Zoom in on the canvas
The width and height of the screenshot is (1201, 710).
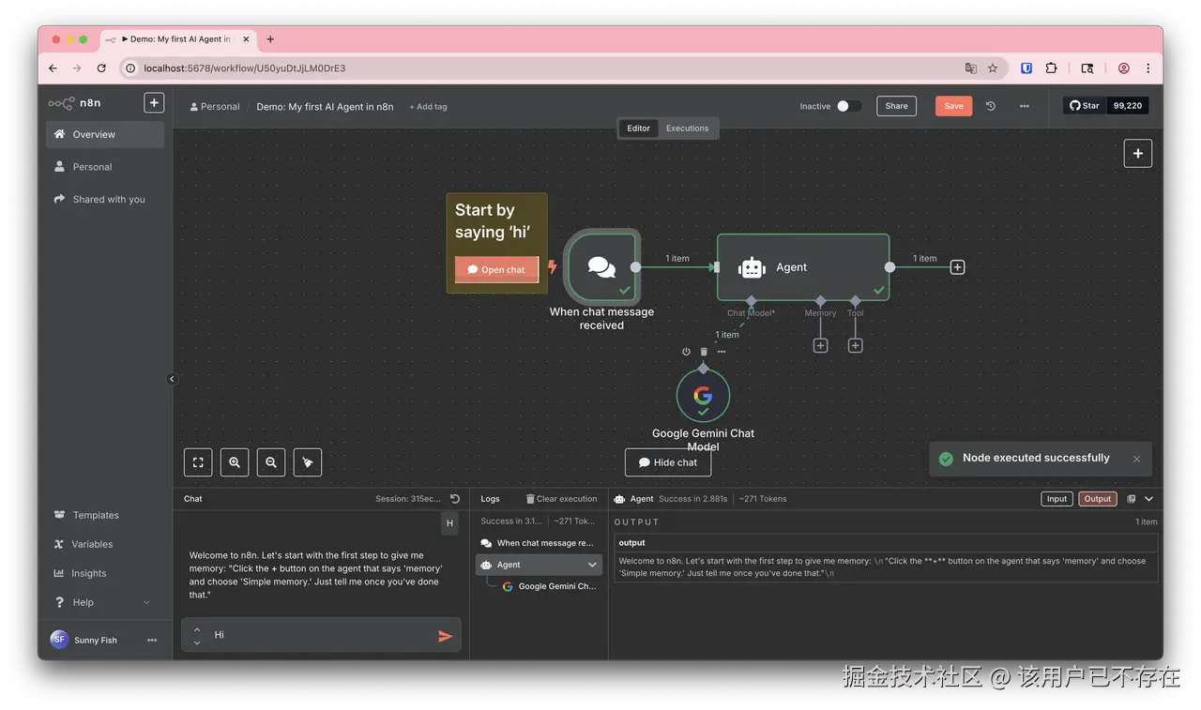[235, 461]
